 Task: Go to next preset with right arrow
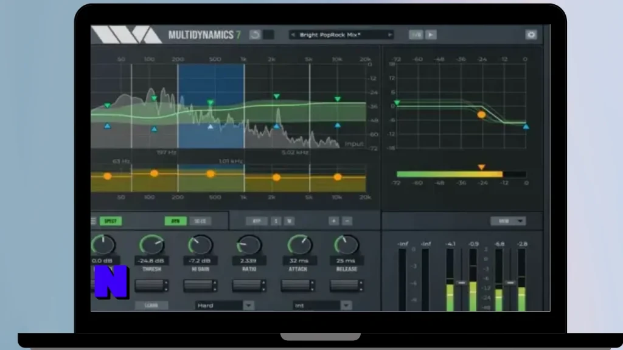390,35
